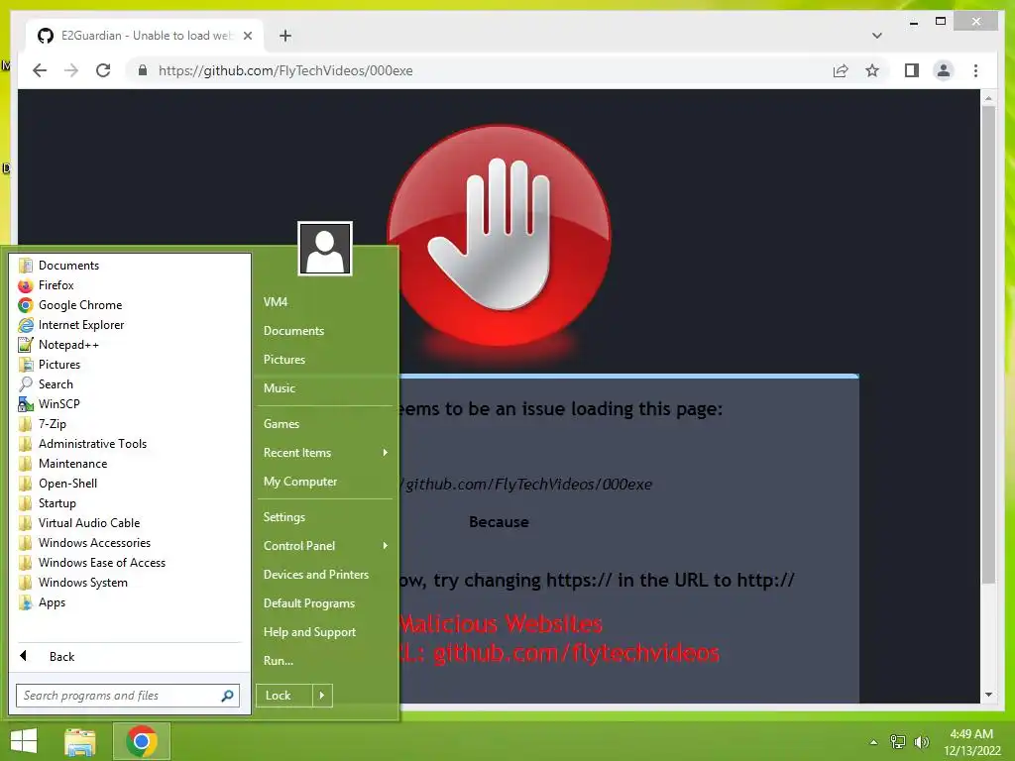Open Chrome profile avatar menu

click(944, 70)
